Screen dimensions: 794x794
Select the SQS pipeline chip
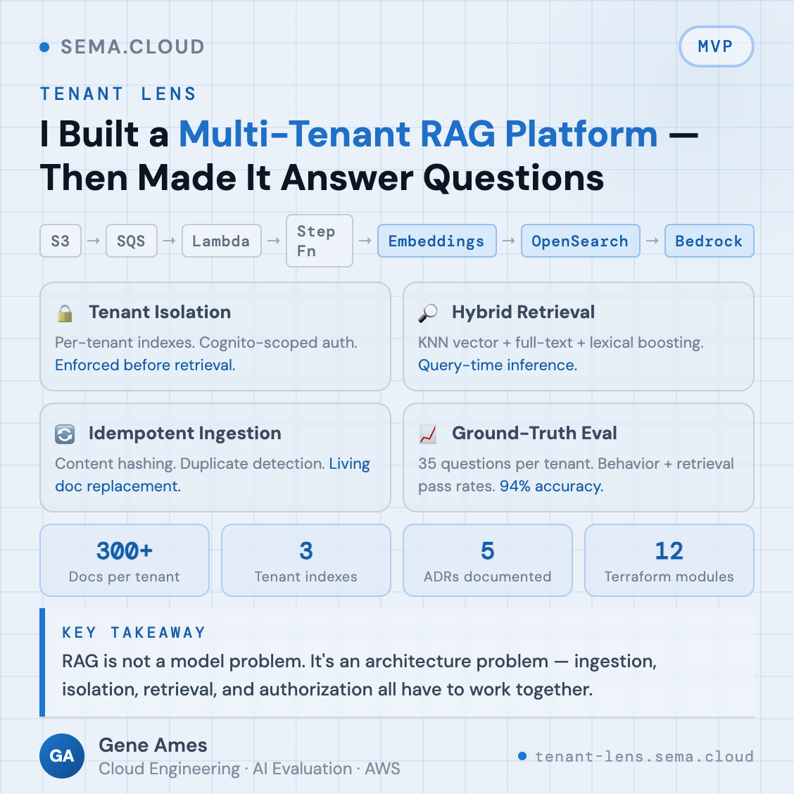click(131, 241)
